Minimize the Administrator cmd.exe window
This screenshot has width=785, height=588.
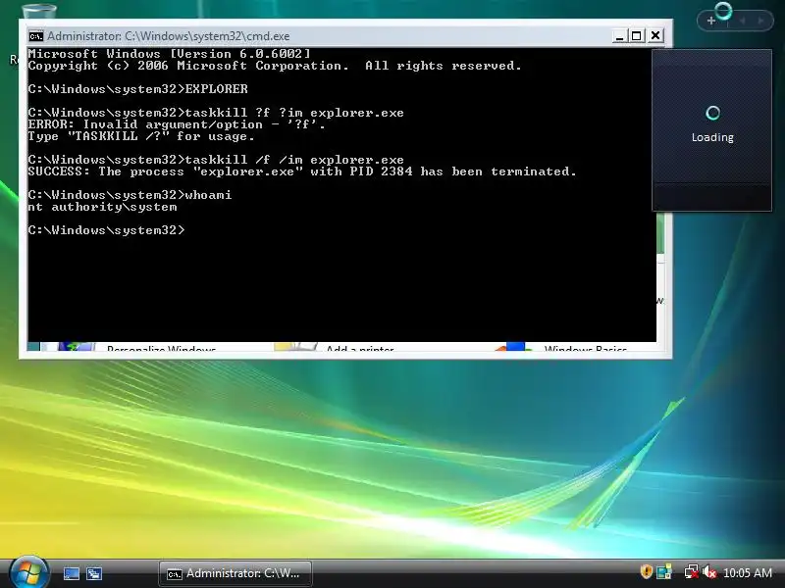[x=619, y=36]
